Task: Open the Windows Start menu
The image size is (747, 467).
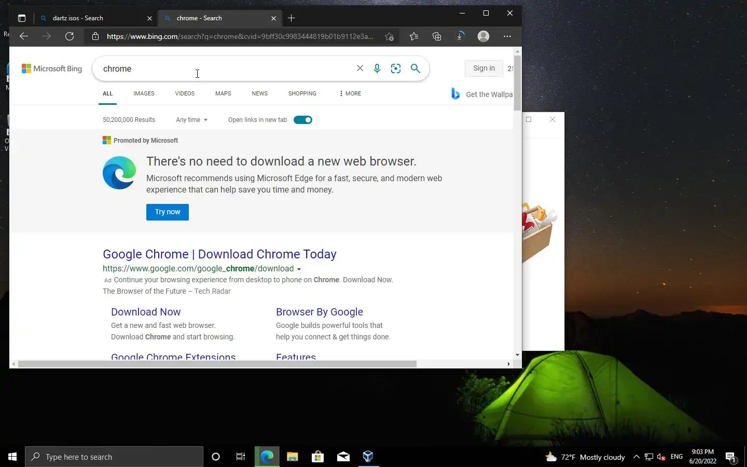Action: point(12,457)
